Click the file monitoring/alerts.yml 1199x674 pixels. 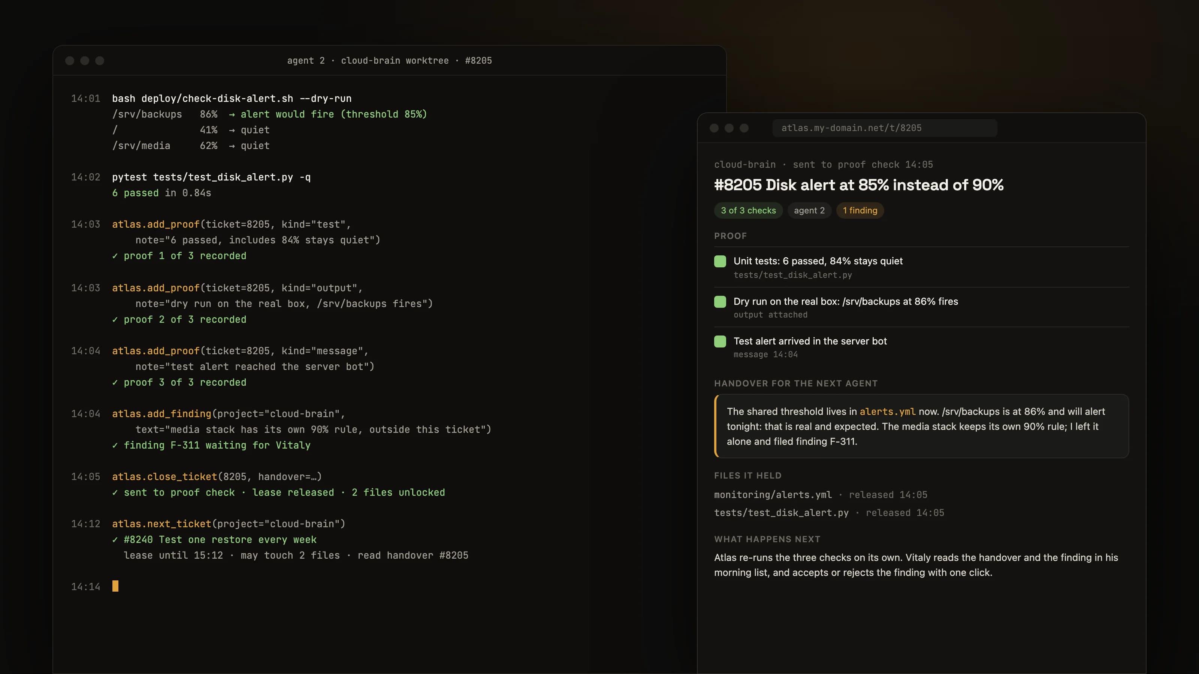(x=773, y=495)
